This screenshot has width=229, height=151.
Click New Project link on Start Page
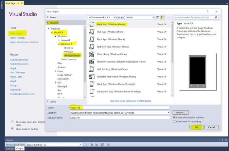coord(17,33)
